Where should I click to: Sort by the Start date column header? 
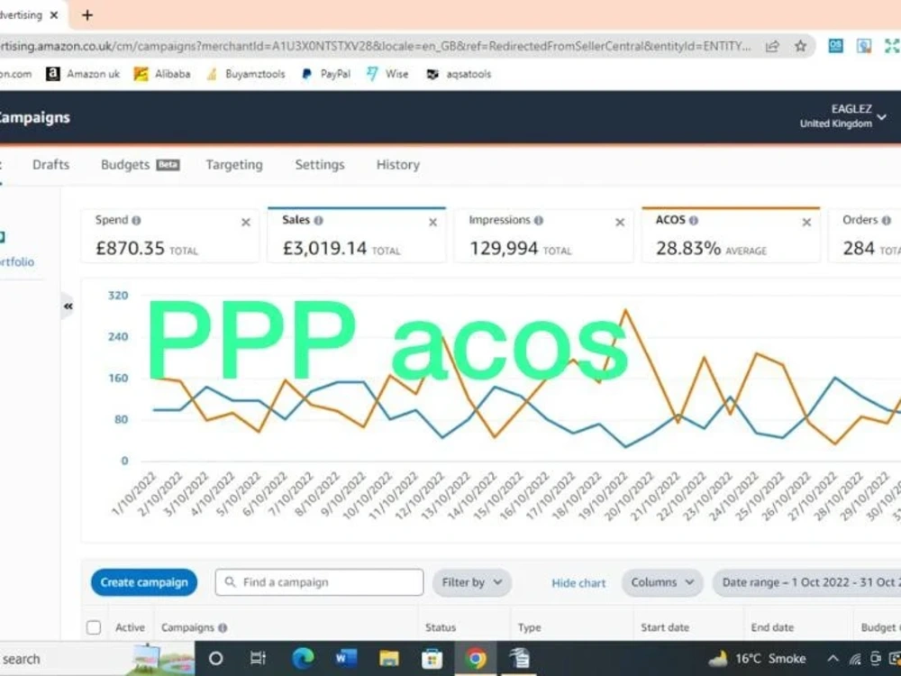[665, 627]
